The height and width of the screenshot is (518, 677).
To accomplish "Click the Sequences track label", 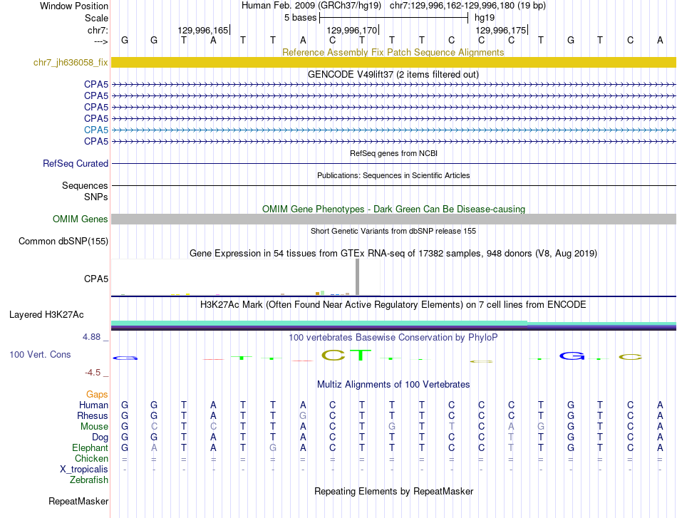I will [x=85, y=186].
